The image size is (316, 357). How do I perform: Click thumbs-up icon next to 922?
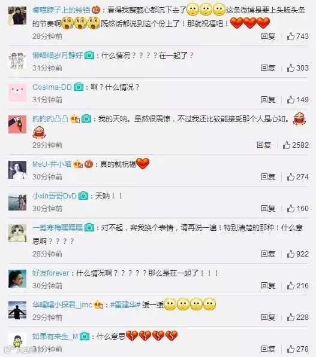(x=290, y=254)
